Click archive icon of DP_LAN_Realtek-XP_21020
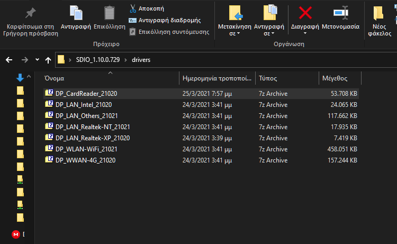This screenshot has height=244, width=397. coord(49,138)
